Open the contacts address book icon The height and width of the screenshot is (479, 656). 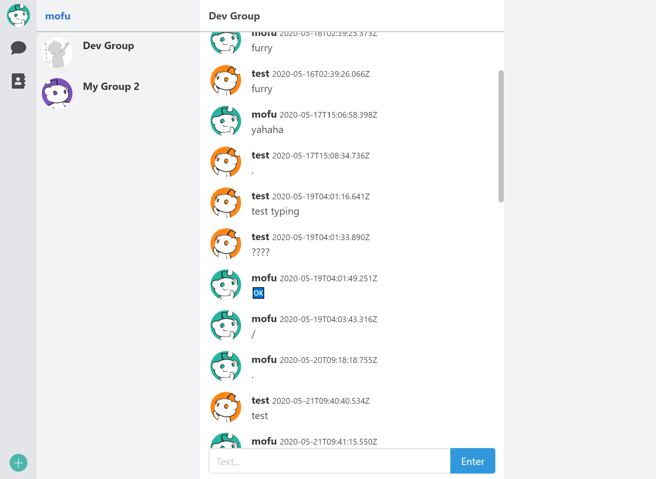[18, 81]
